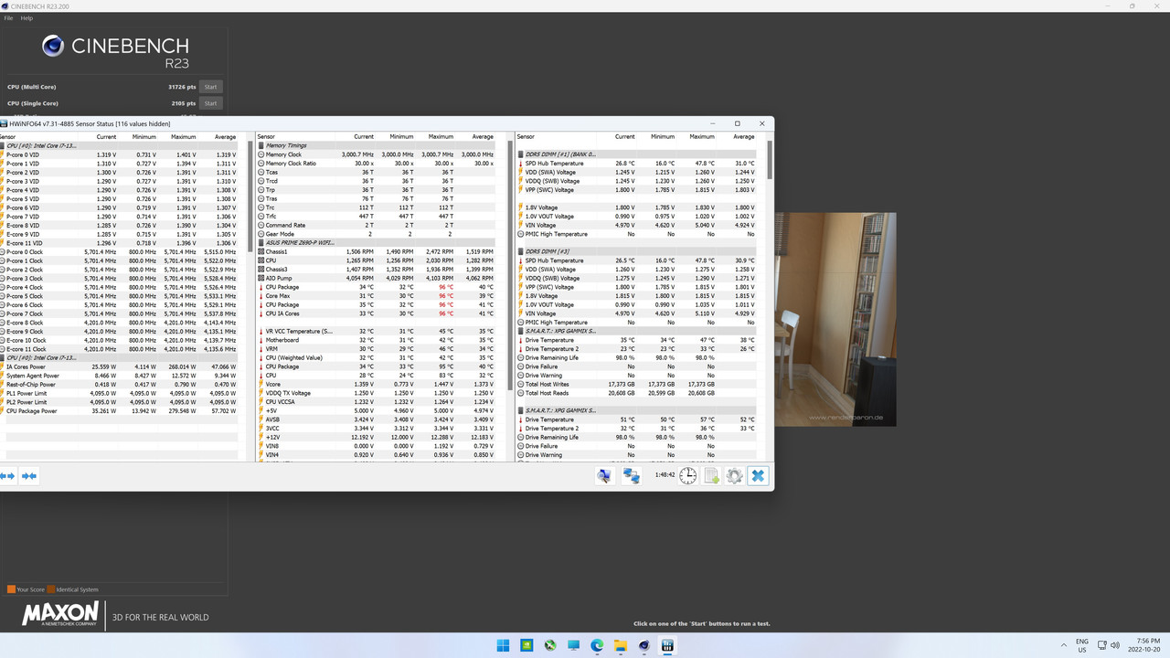Open HWiNFO sensor settings gear icon
1170x658 pixels.
point(734,475)
